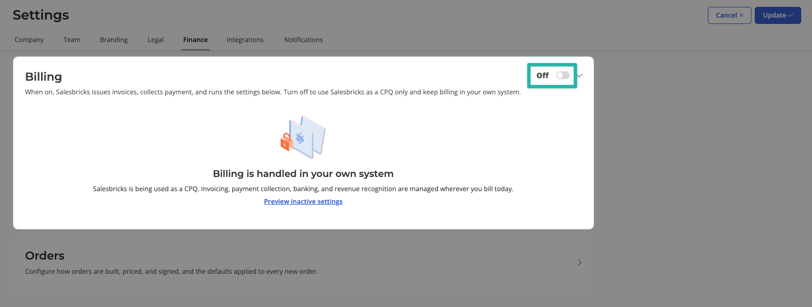Switch to the Notifications tab
The width and height of the screenshot is (812, 307).
click(x=304, y=40)
